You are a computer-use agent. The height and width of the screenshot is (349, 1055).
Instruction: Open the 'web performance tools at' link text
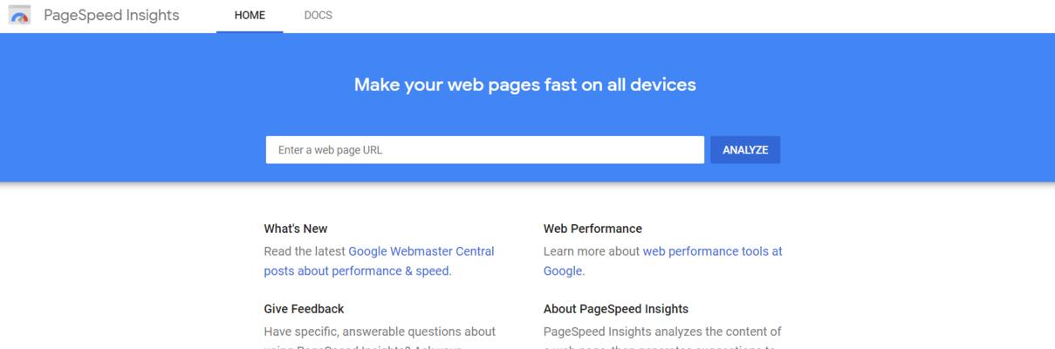coord(713,251)
